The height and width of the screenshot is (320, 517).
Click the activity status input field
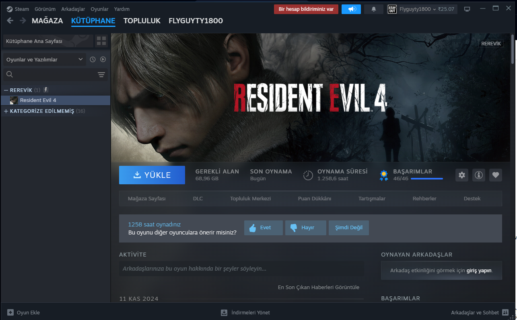(241, 269)
